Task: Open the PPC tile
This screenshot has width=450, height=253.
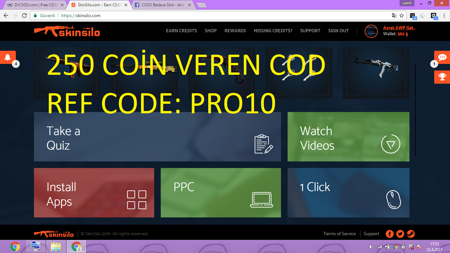Action: pyautogui.click(x=221, y=193)
